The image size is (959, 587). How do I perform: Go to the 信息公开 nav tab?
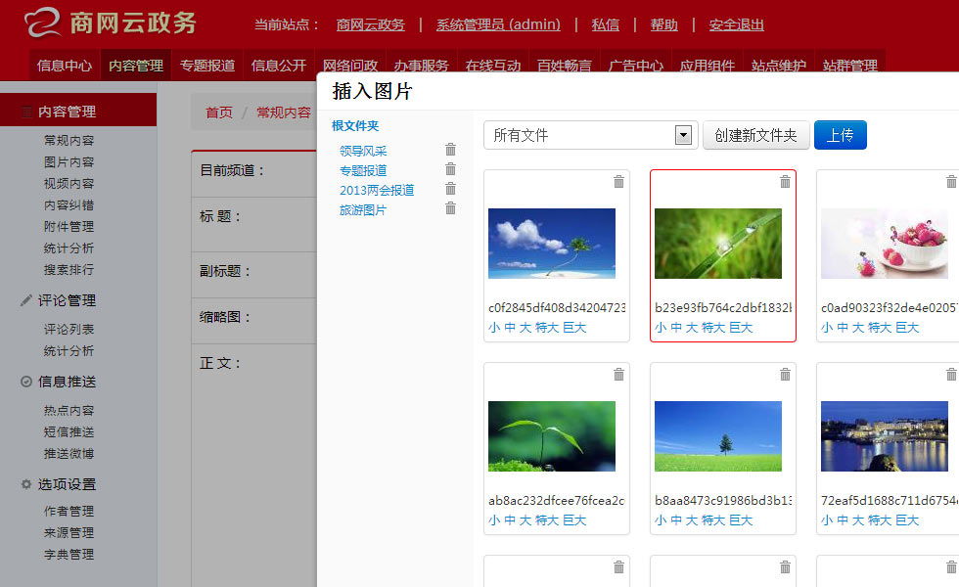279,66
